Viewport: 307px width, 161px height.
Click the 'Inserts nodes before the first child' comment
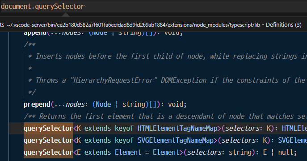[167, 56]
